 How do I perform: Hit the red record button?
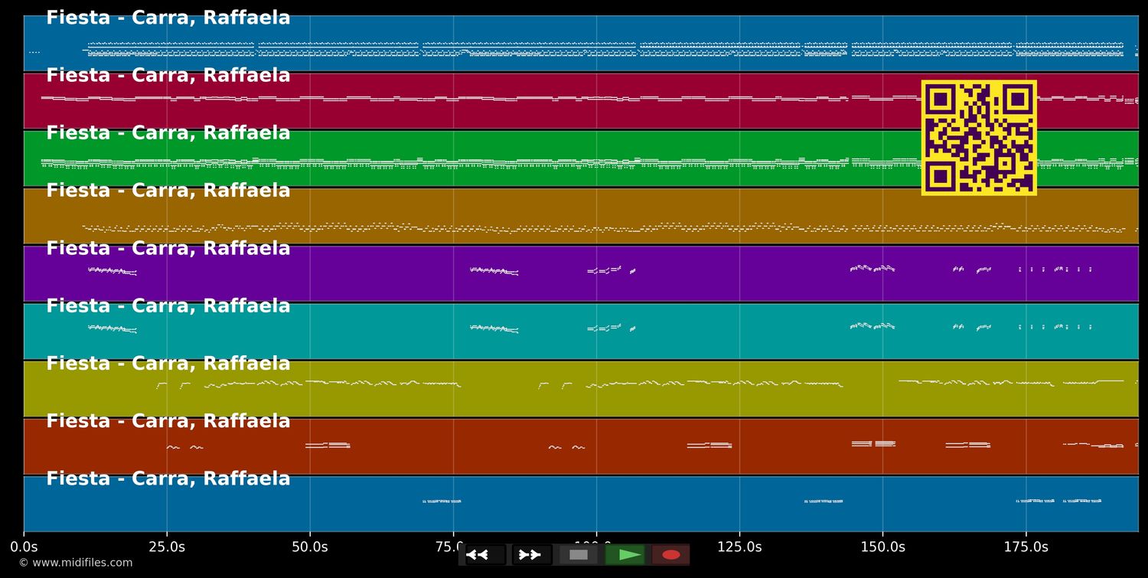(671, 555)
